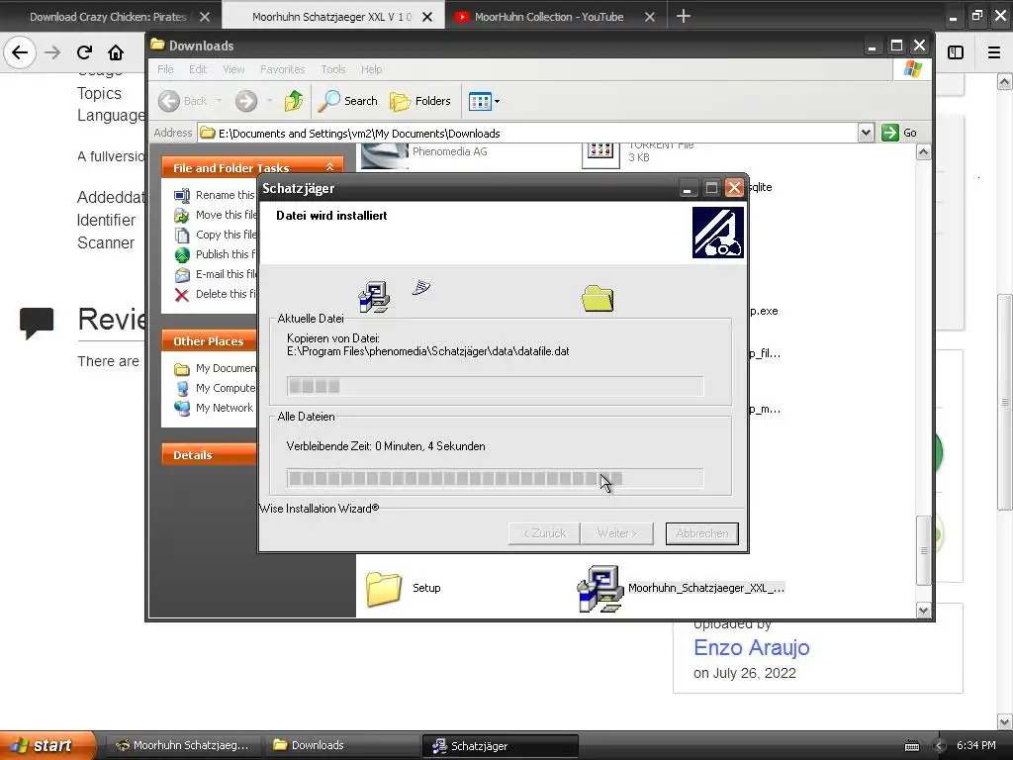Open Explorer Search pane
Image resolution: width=1013 pixels, height=760 pixels.
347,101
